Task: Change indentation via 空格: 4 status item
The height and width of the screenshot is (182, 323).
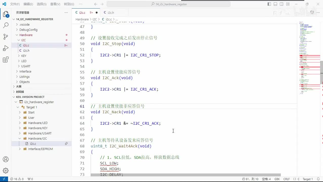Action: coord(266,179)
